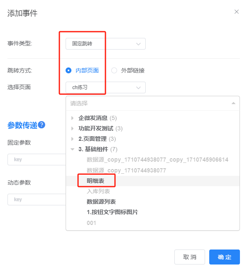Collapse the 请选择 page selector with the up arrow

click(x=233, y=103)
